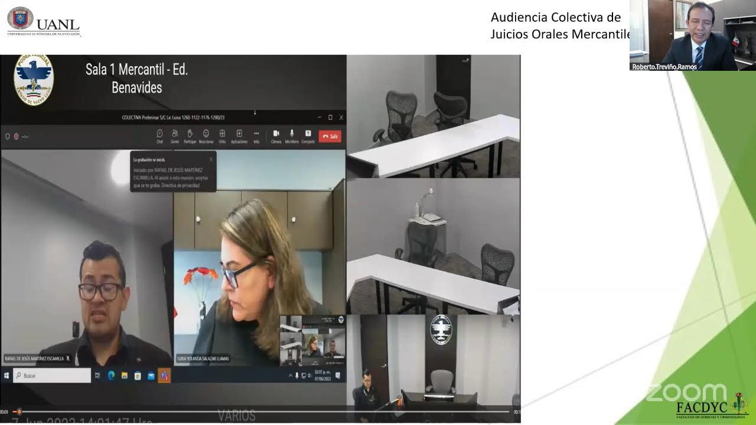
Task: Click the Sala 1 Mercantil - Ed. Benavides heading
Action: coord(136,79)
